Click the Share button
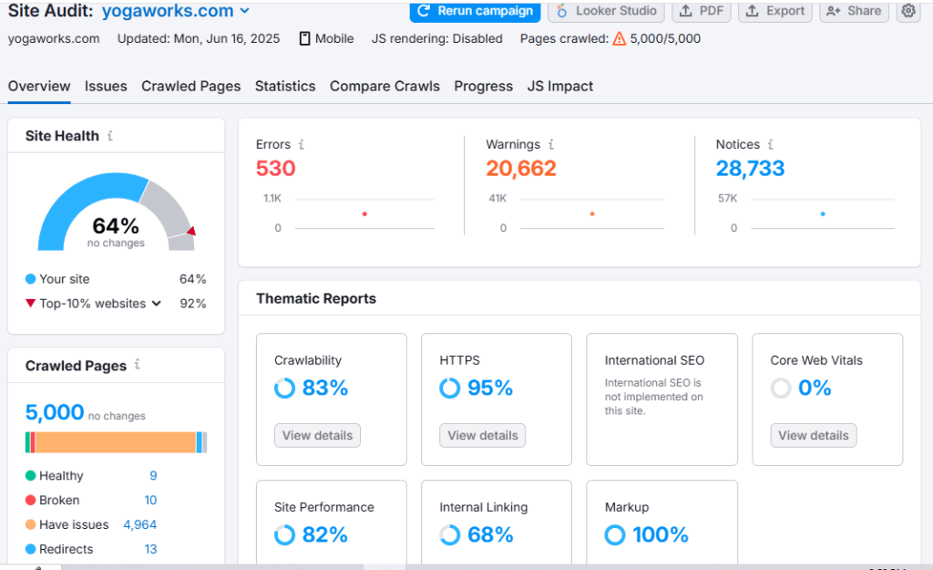 (854, 11)
